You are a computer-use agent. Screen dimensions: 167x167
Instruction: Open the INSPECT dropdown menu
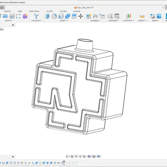(x=142, y=20)
